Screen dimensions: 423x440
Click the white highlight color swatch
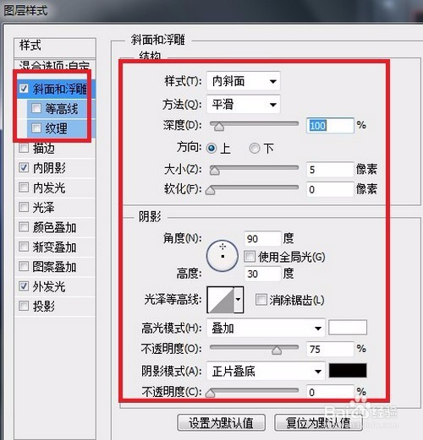[348, 328]
